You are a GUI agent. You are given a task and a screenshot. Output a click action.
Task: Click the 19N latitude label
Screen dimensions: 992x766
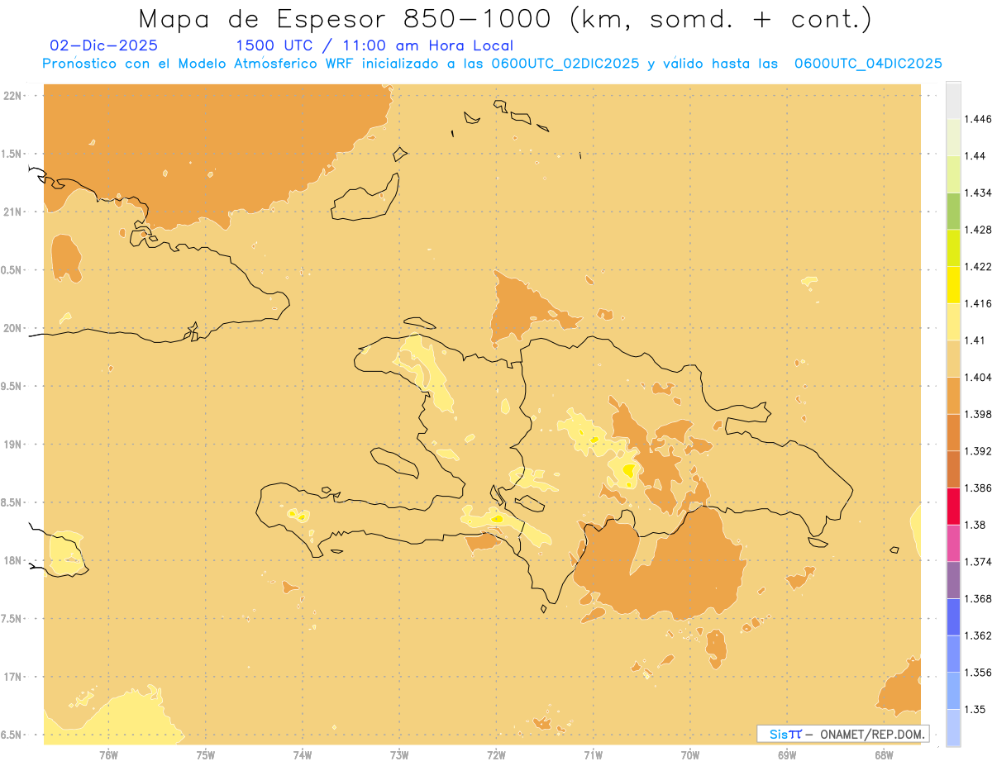[13, 445]
